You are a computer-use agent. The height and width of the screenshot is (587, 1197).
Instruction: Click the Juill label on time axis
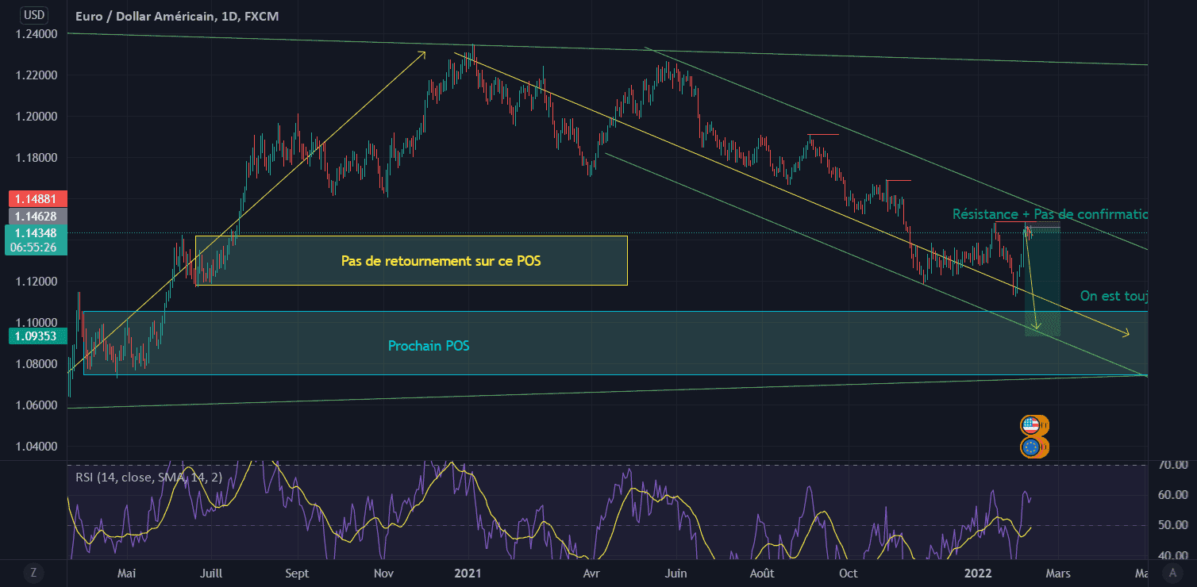point(211,573)
